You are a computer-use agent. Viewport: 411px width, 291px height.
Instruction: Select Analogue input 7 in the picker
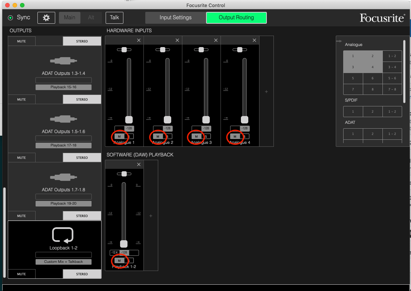[x=353, y=89]
